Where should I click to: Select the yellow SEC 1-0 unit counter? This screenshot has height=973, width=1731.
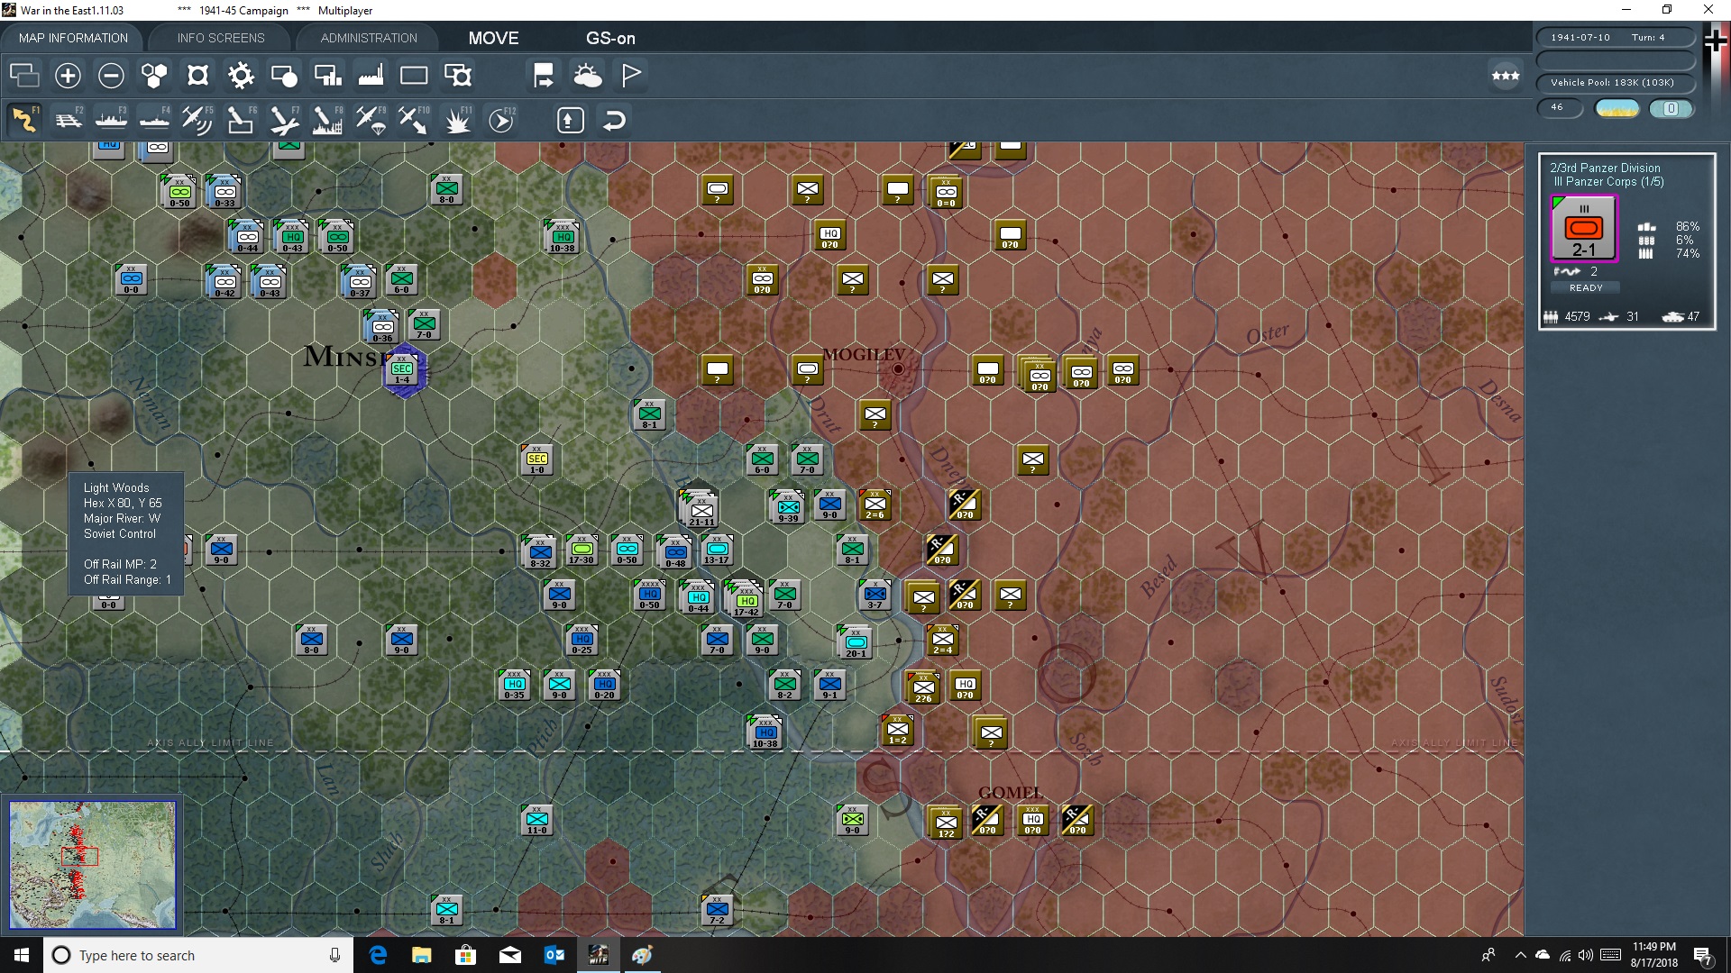click(x=537, y=459)
